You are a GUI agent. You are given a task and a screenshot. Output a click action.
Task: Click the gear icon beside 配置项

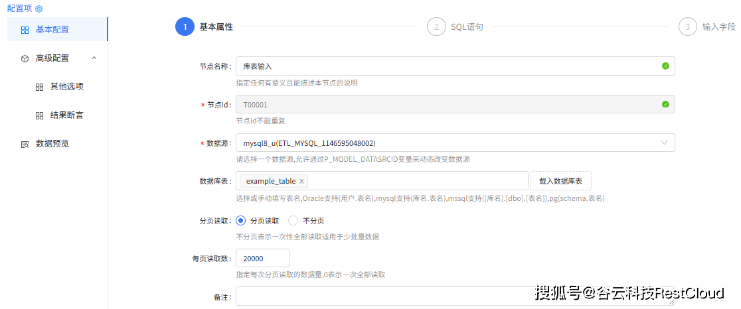coord(39,9)
